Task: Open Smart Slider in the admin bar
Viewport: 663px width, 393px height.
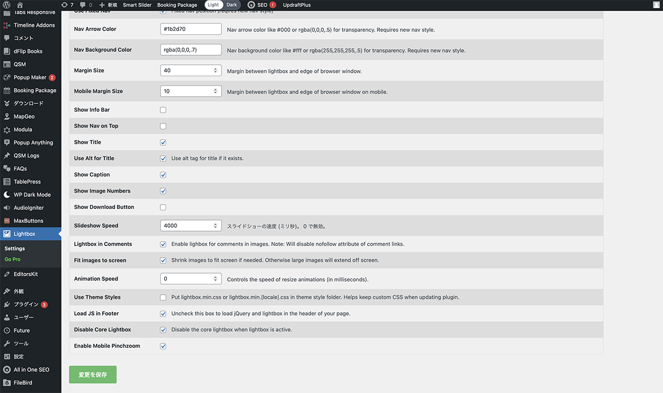Action: [137, 5]
